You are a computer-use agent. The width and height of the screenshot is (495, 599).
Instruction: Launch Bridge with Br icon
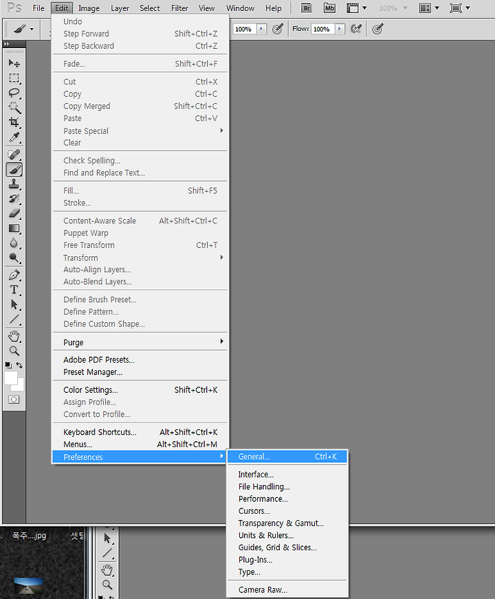306,8
